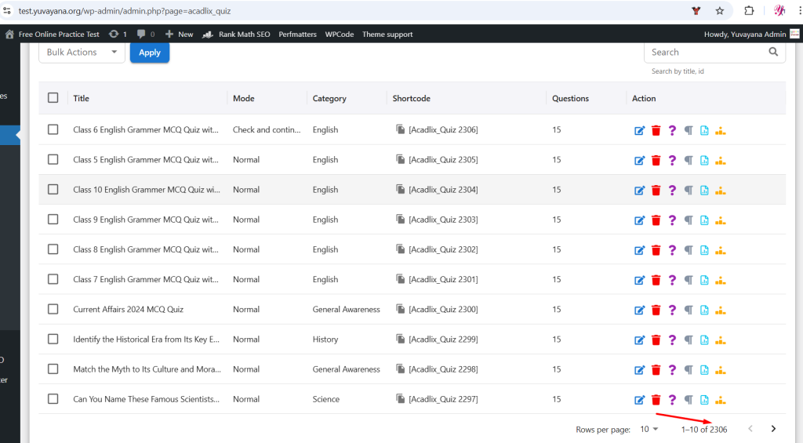The height and width of the screenshot is (443, 803).
Task: Click edit icon for Class 6 English quiz
Action: [x=639, y=130]
